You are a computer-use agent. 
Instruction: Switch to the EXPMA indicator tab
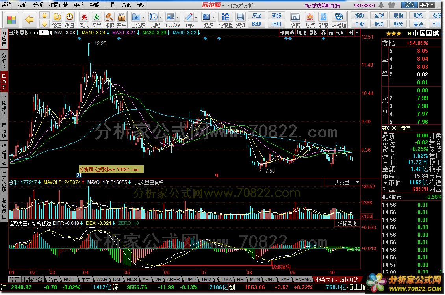pos(303,280)
